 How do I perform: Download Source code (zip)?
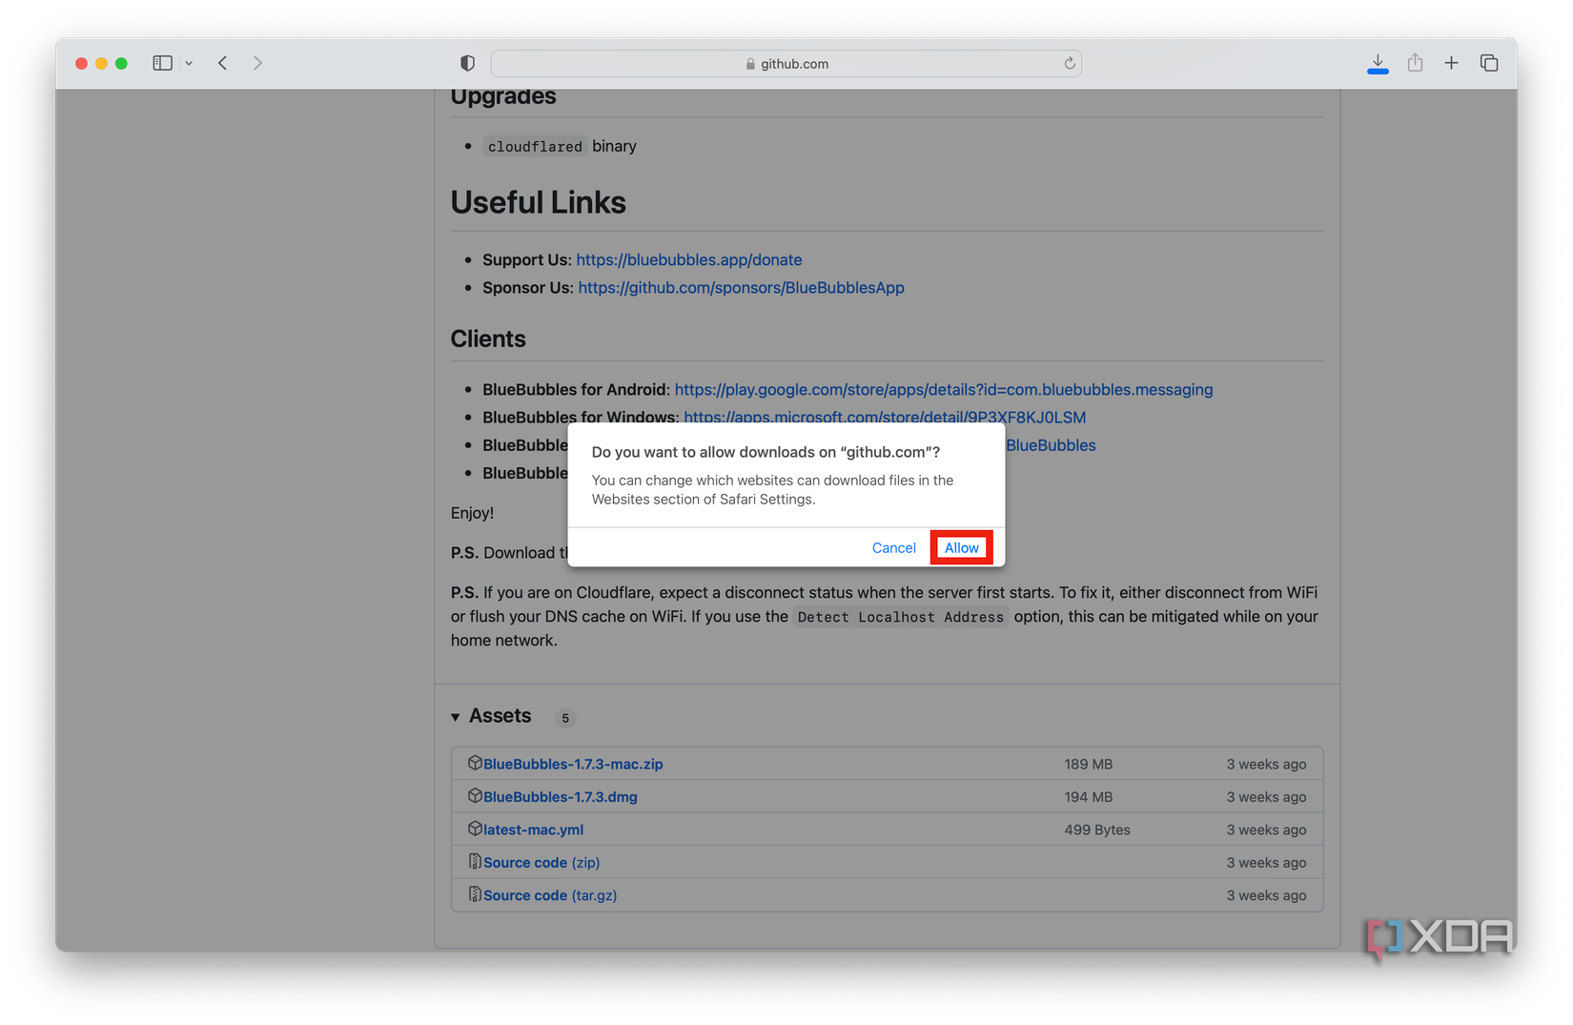pos(541,862)
